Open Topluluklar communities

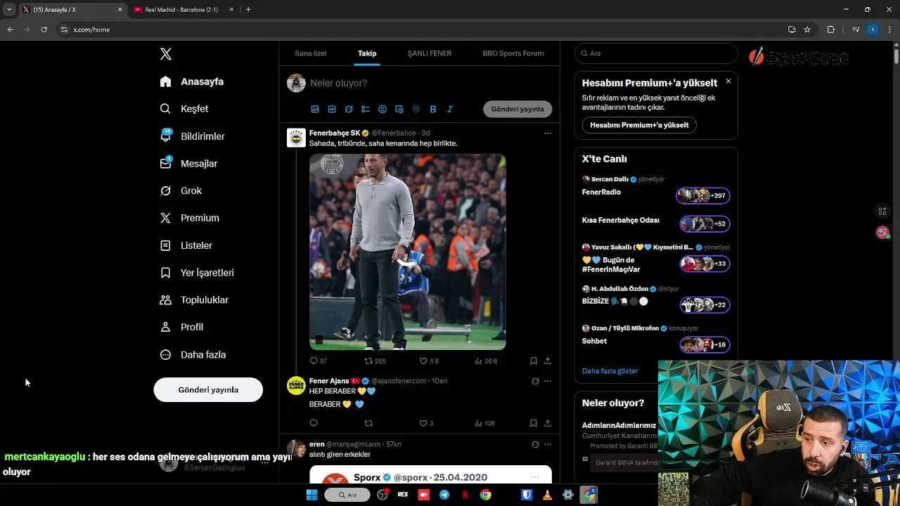point(194,300)
